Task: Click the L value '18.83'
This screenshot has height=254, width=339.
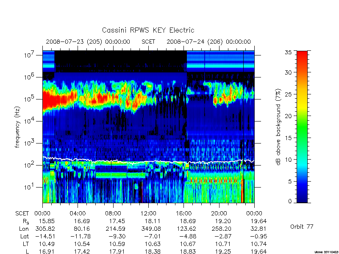Action: coord(188,251)
